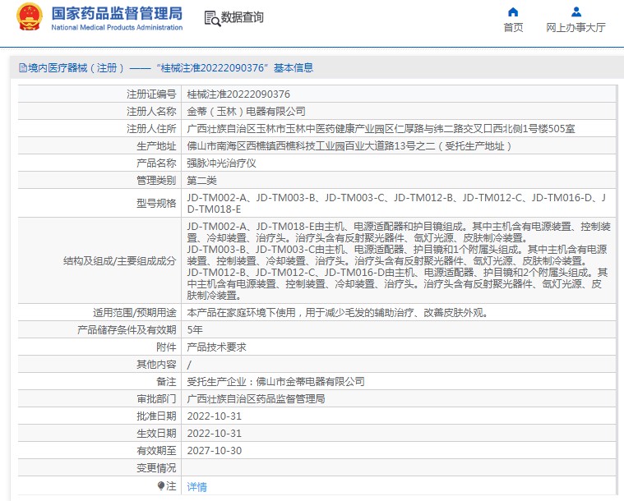This screenshot has width=624, height=501.
Task: Click storage validity value 5年
Action: (x=195, y=329)
